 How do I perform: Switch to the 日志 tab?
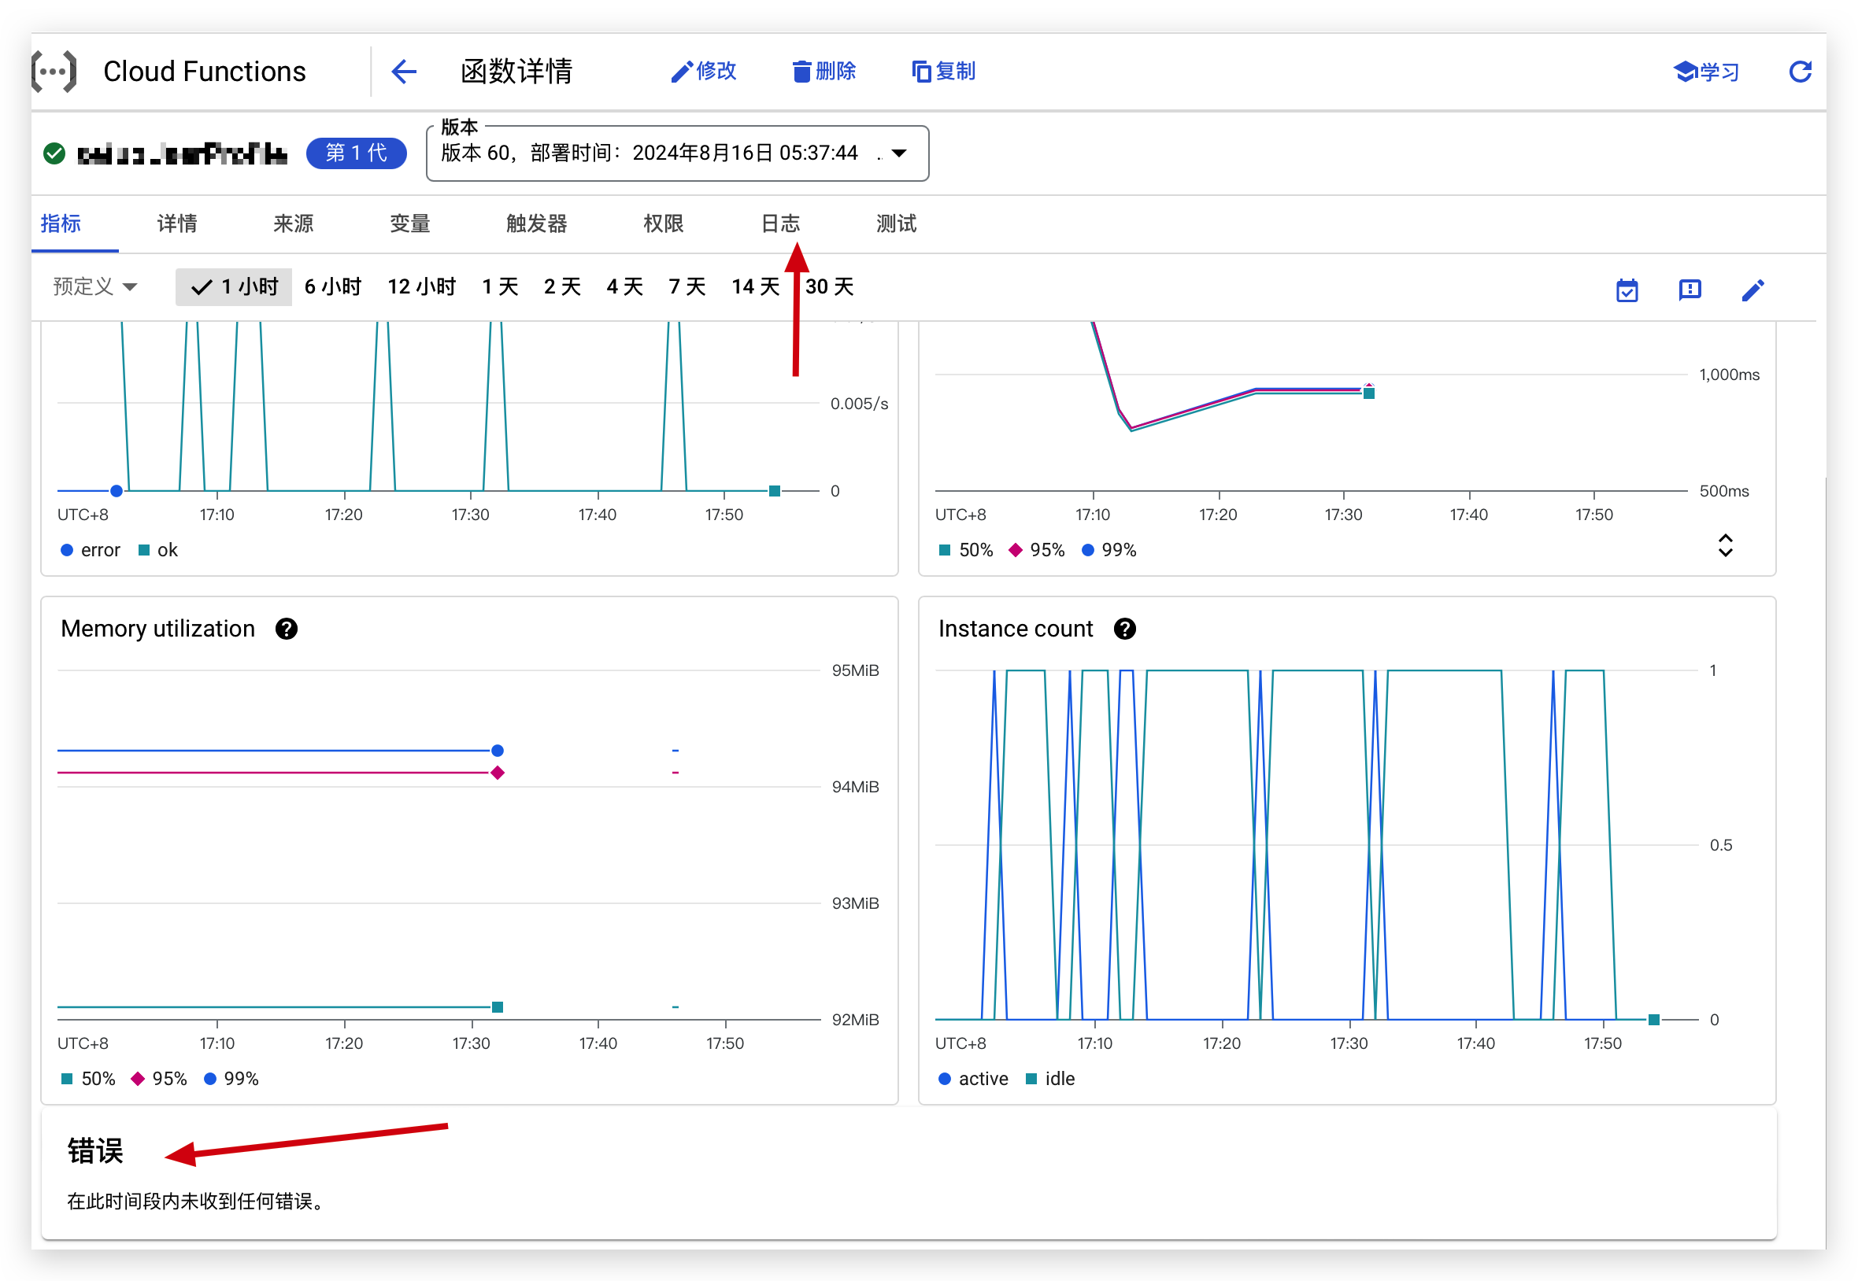pyautogui.click(x=780, y=223)
